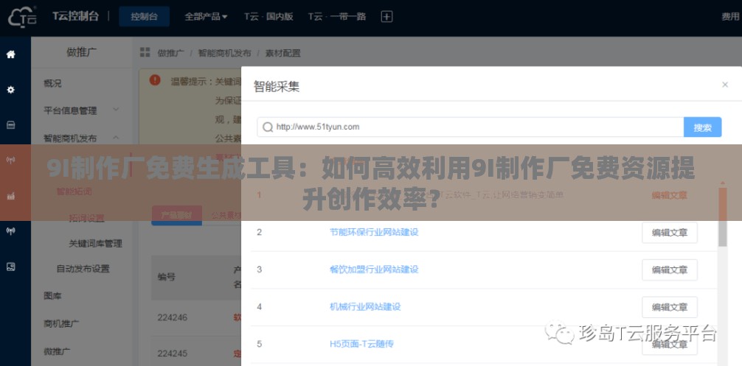Open the 控制台 tab
This screenshot has width=742, height=366.
[x=145, y=16]
